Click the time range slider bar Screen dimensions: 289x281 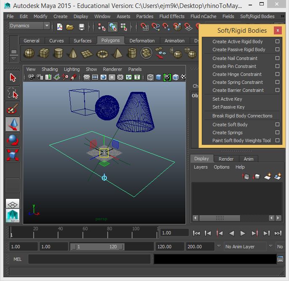coord(97,247)
